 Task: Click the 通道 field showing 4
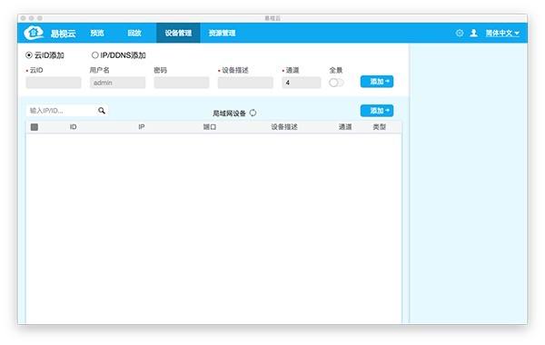point(302,83)
